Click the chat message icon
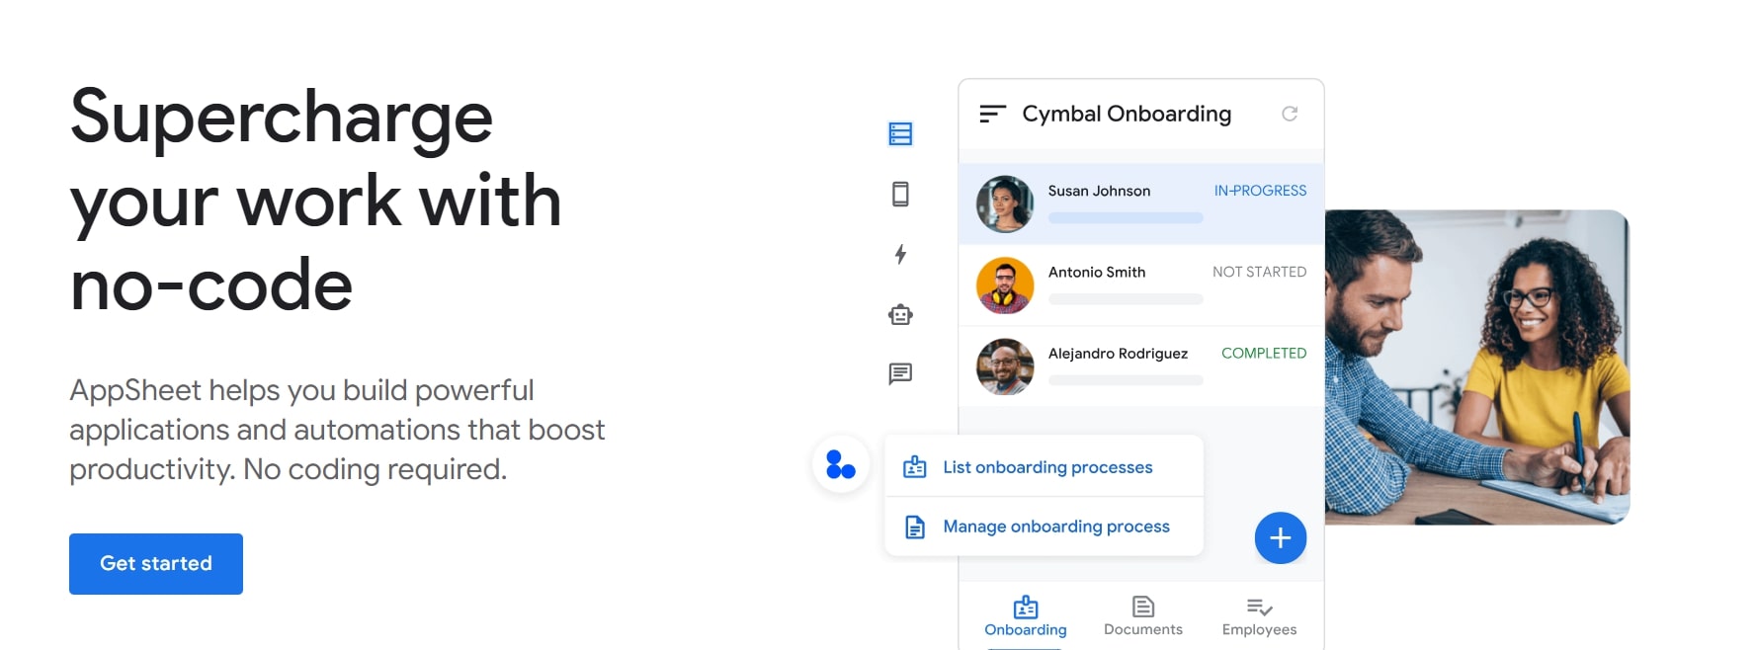1756x650 pixels. 899,374
